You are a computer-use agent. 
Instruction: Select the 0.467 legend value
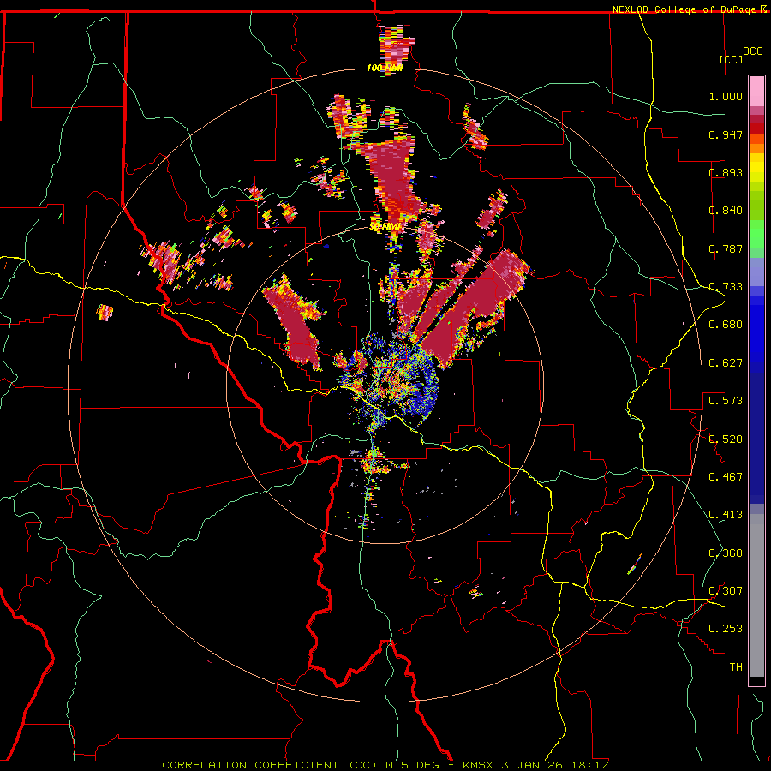[726, 477]
